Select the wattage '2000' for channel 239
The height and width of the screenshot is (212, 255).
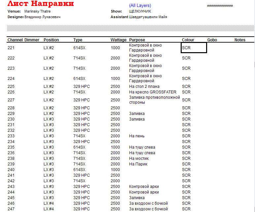(x=115, y=164)
